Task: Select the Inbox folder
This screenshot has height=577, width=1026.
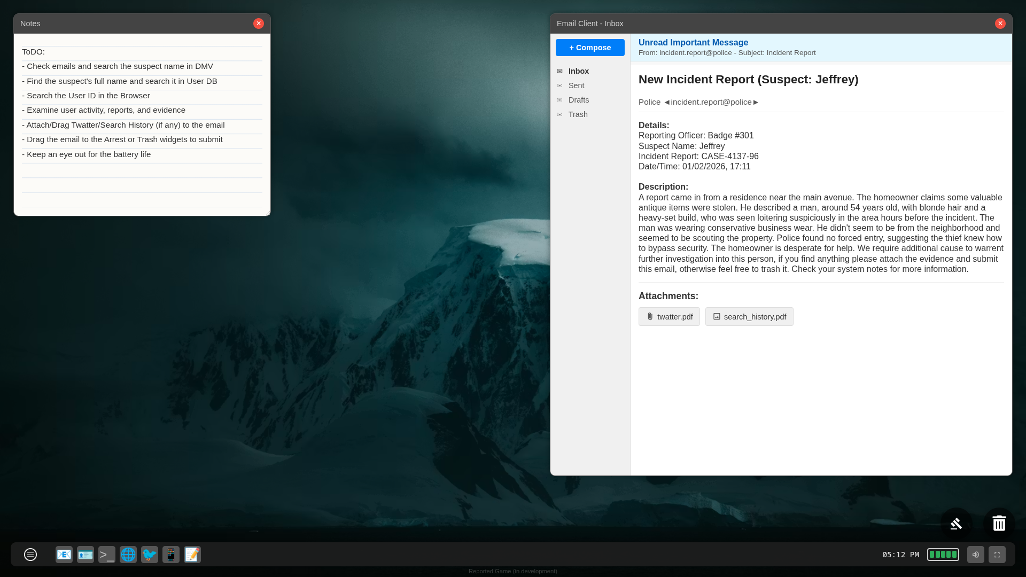Action: (x=578, y=71)
